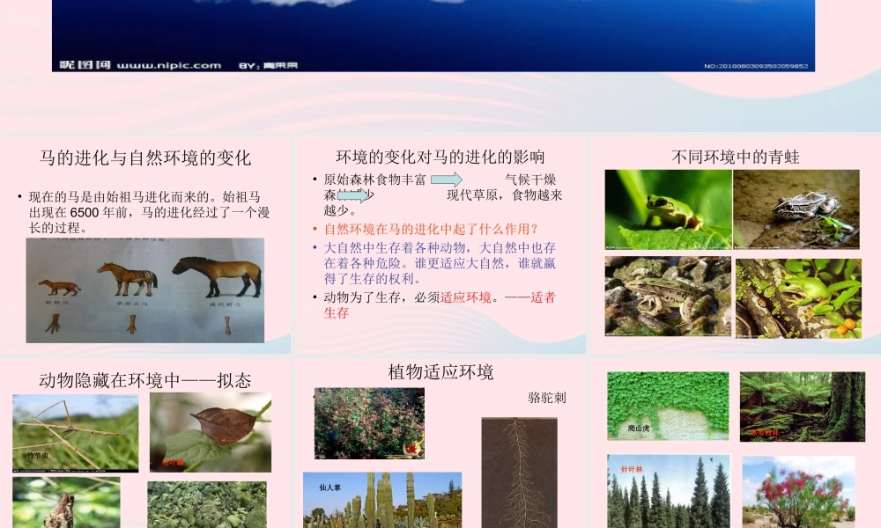
Task: Select the green-grey rocks photo in 拟态 slide
Action: 207,504
